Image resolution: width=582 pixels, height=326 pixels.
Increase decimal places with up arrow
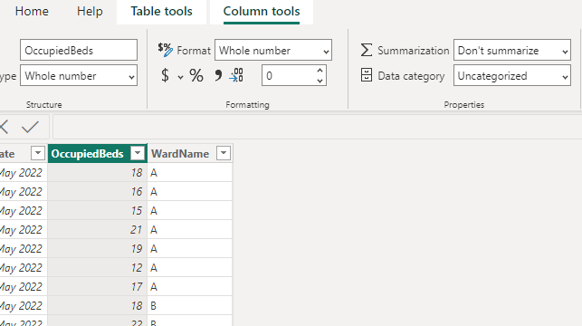pyautogui.click(x=320, y=70)
